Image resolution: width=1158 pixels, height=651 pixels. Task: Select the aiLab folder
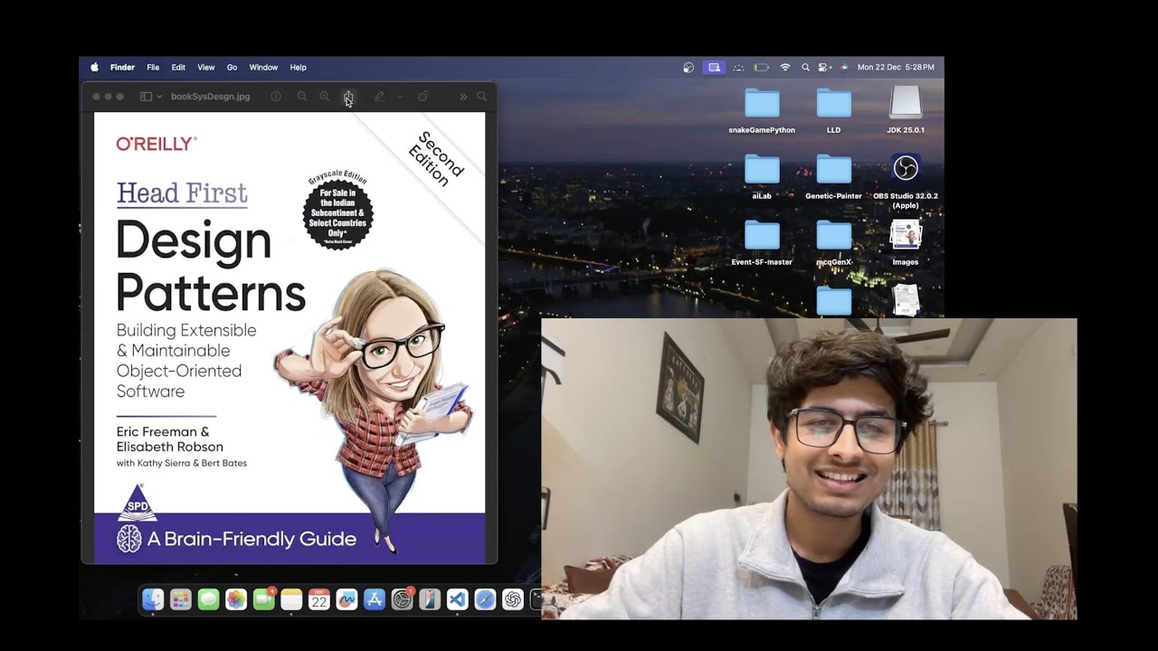click(x=762, y=176)
